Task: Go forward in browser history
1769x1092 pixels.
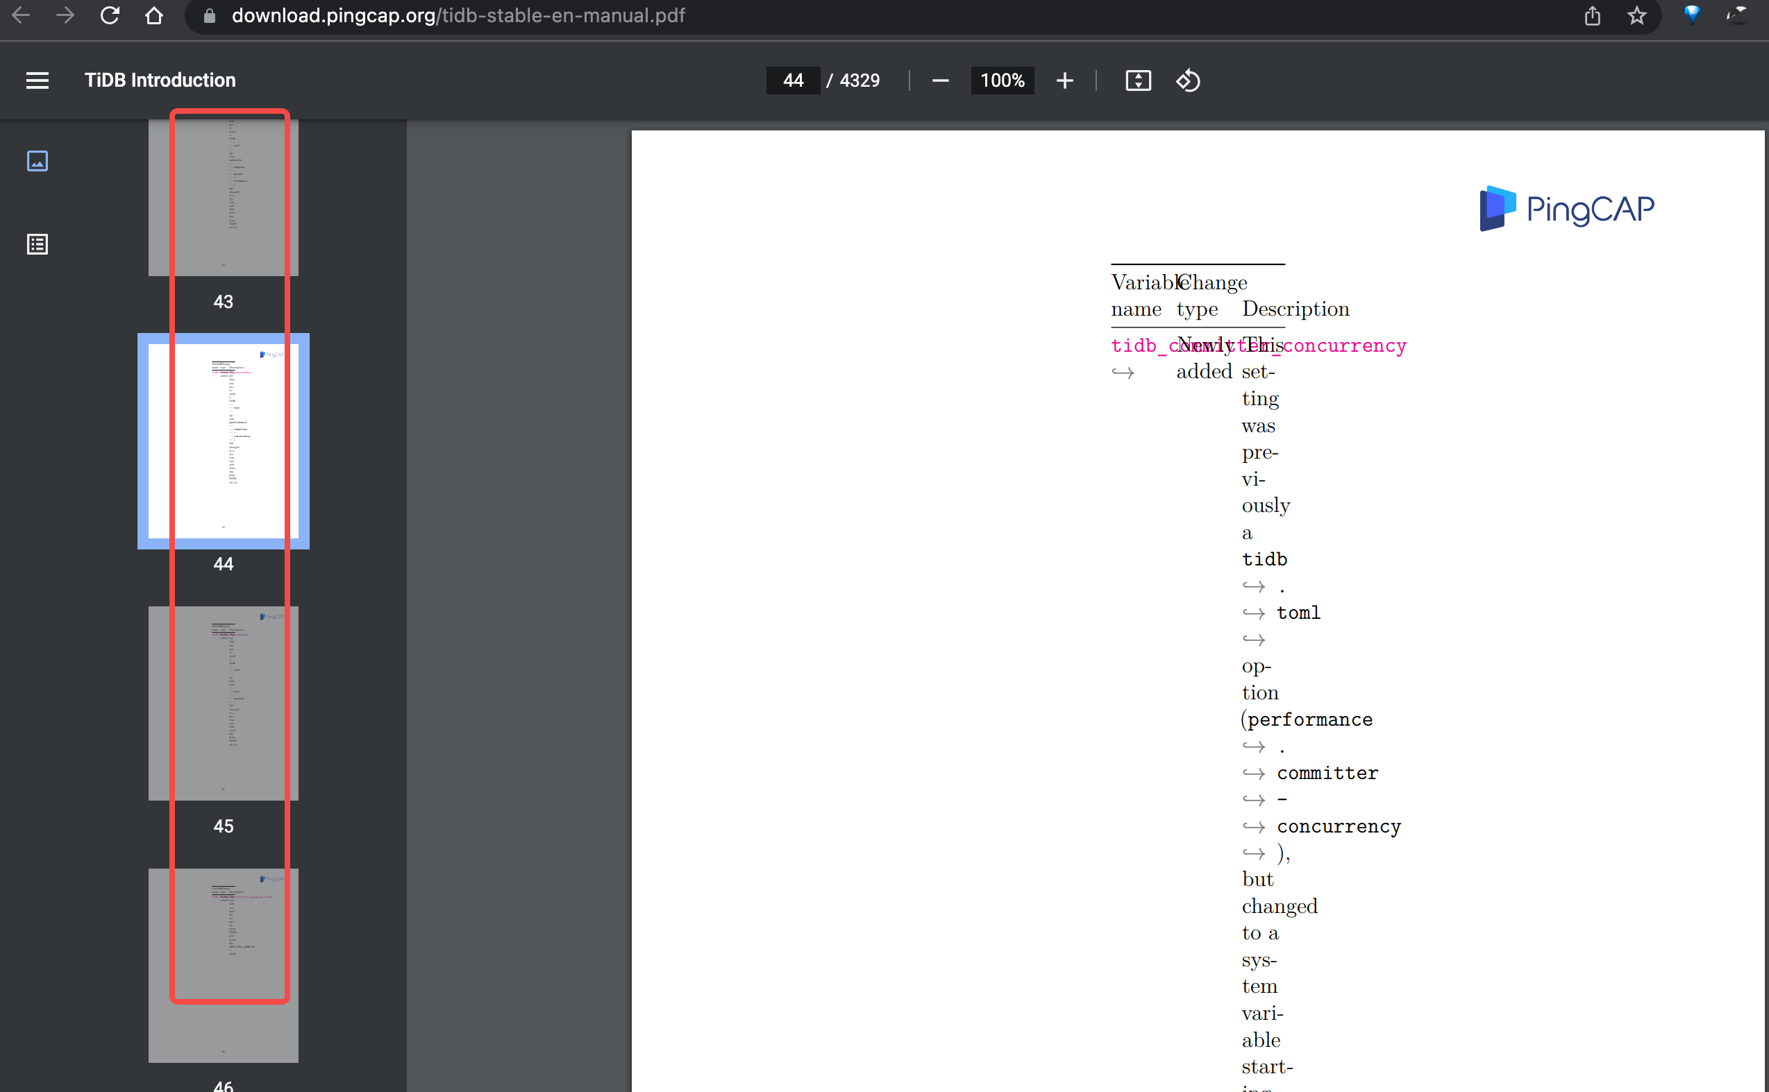Action: tap(65, 15)
